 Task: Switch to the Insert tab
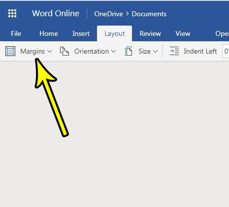pyautogui.click(x=81, y=33)
